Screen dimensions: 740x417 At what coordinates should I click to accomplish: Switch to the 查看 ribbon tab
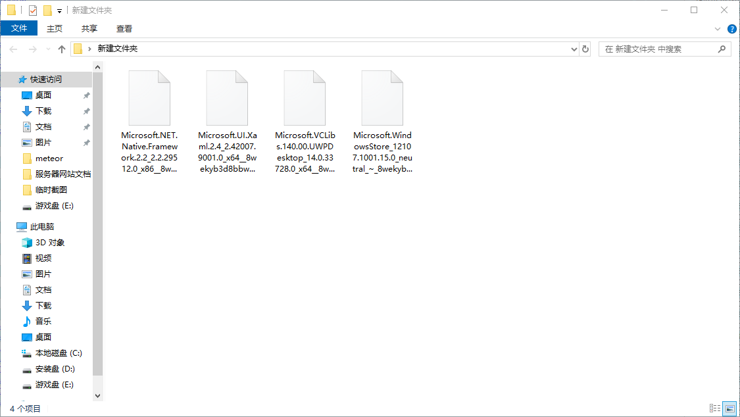[124, 28]
